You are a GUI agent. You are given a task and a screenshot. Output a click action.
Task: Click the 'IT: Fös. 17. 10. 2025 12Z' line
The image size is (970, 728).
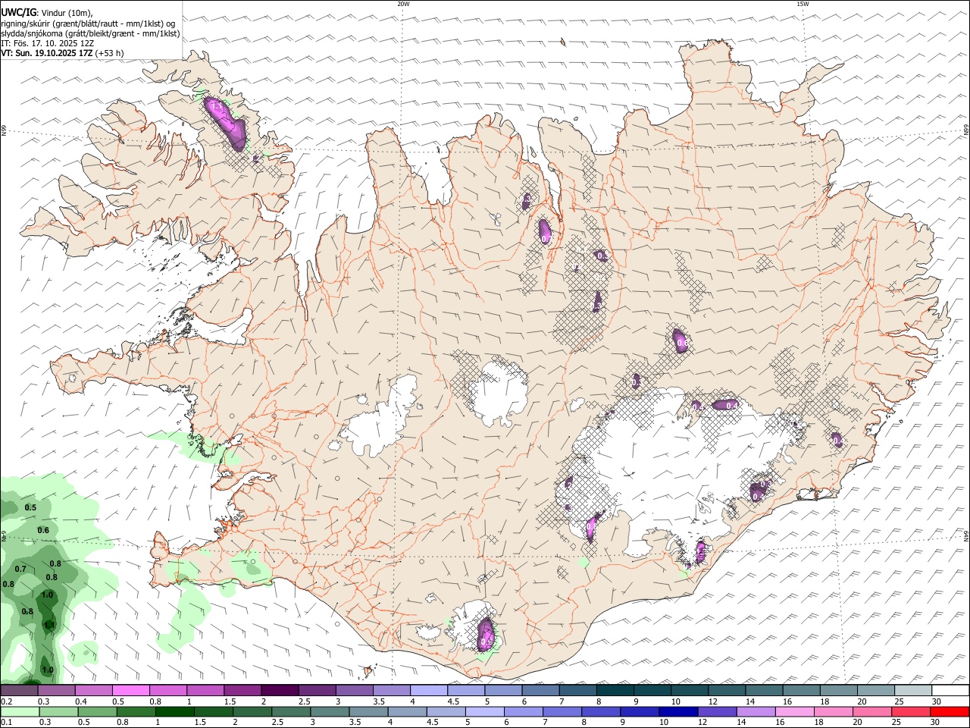coord(48,43)
